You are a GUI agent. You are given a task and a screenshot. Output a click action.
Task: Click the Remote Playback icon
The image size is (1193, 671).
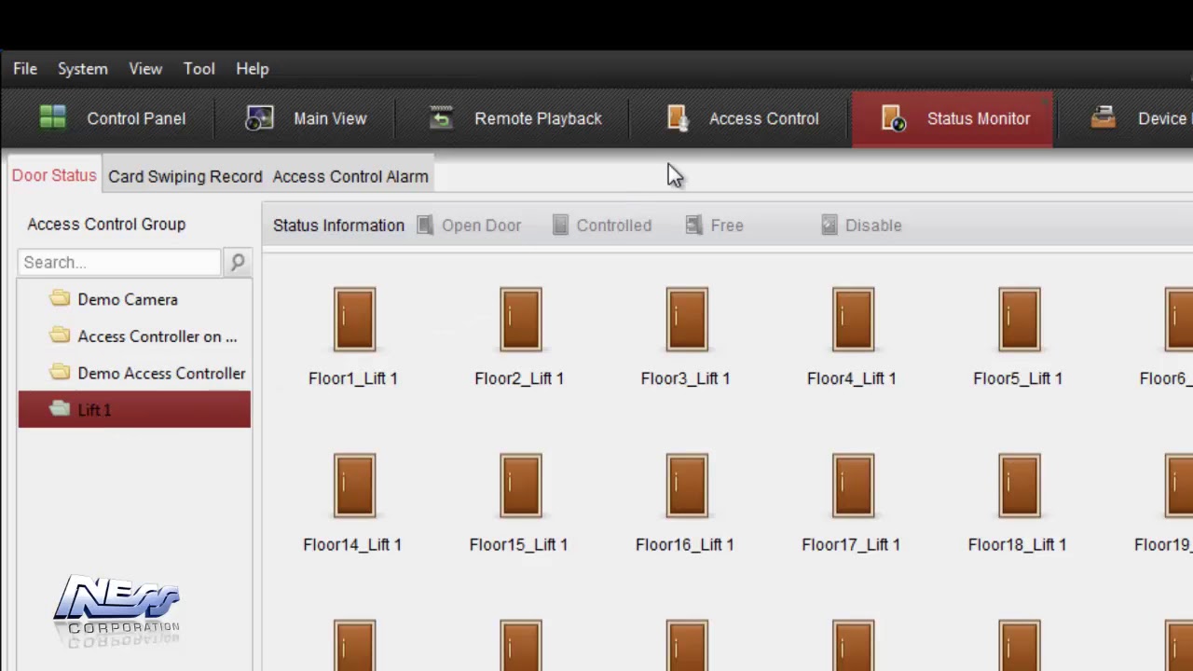pos(440,118)
